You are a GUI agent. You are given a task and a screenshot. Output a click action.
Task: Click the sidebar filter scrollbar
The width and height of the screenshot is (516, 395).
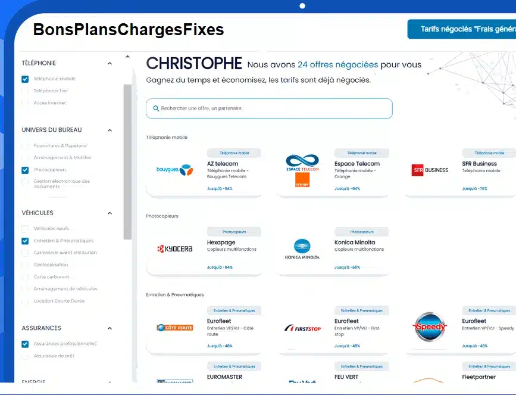point(127,161)
